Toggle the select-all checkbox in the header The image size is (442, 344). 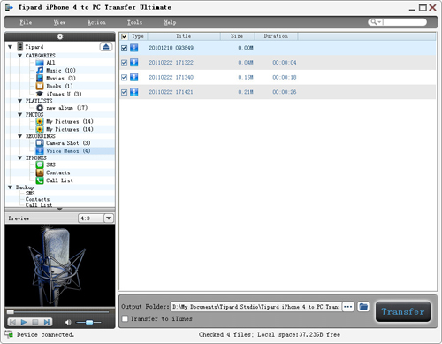(x=125, y=36)
